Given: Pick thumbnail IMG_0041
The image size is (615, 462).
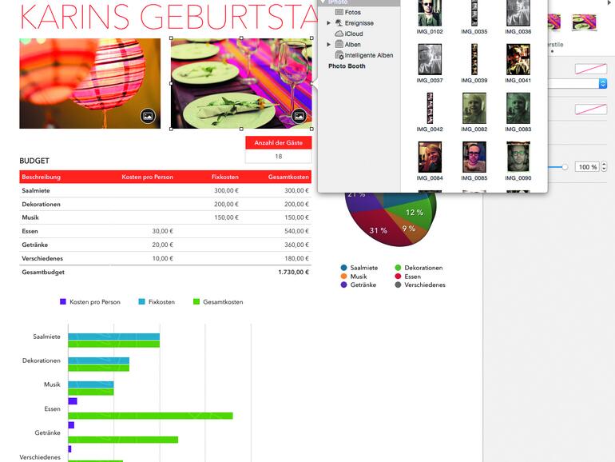Looking at the screenshot, I should pyautogui.click(x=518, y=59).
